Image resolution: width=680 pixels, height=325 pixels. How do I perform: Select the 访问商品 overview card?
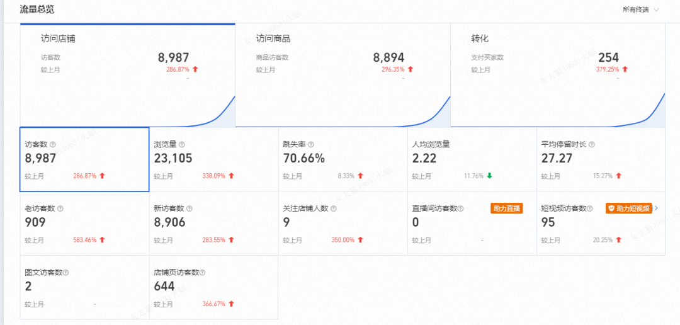(x=343, y=75)
